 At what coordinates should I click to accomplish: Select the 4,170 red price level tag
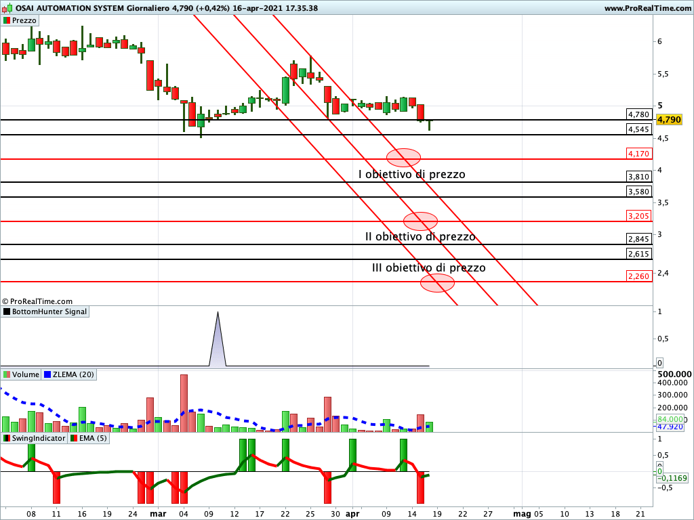[x=638, y=154]
